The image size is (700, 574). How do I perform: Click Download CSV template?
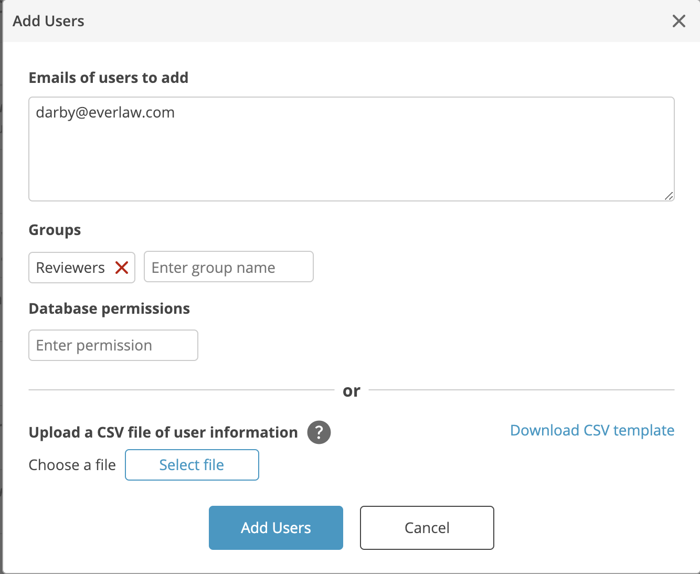coord(592,430)
